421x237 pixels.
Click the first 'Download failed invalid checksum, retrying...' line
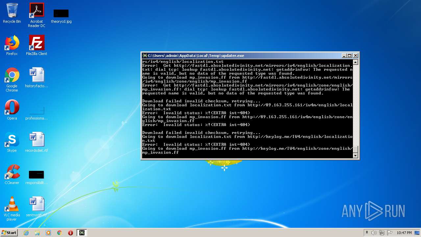pyautogui.click(x=201, y=101)
